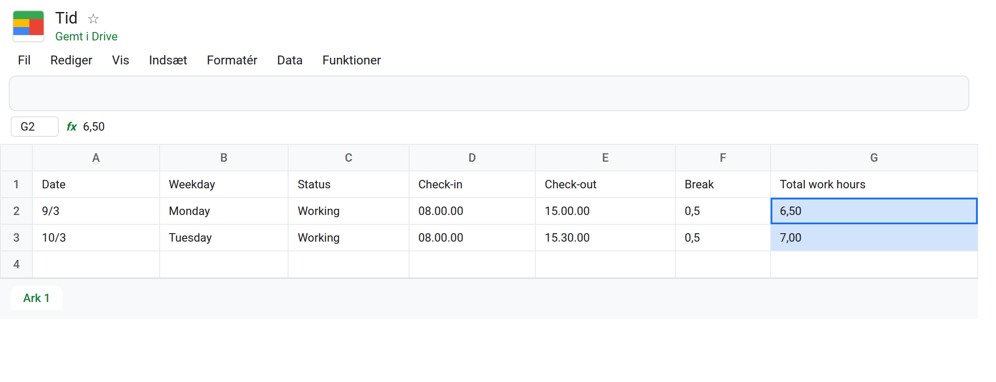The width and height of the screenshot is (996, 382).
Task: Click the fx formula icon
Action: [72, 127]
